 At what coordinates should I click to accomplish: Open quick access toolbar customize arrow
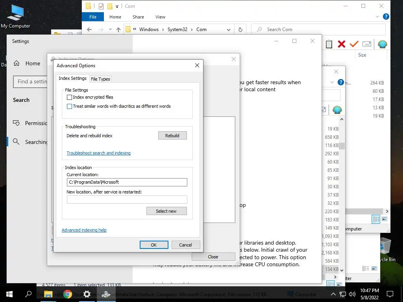pyautogui.click(x=117, y=6)
